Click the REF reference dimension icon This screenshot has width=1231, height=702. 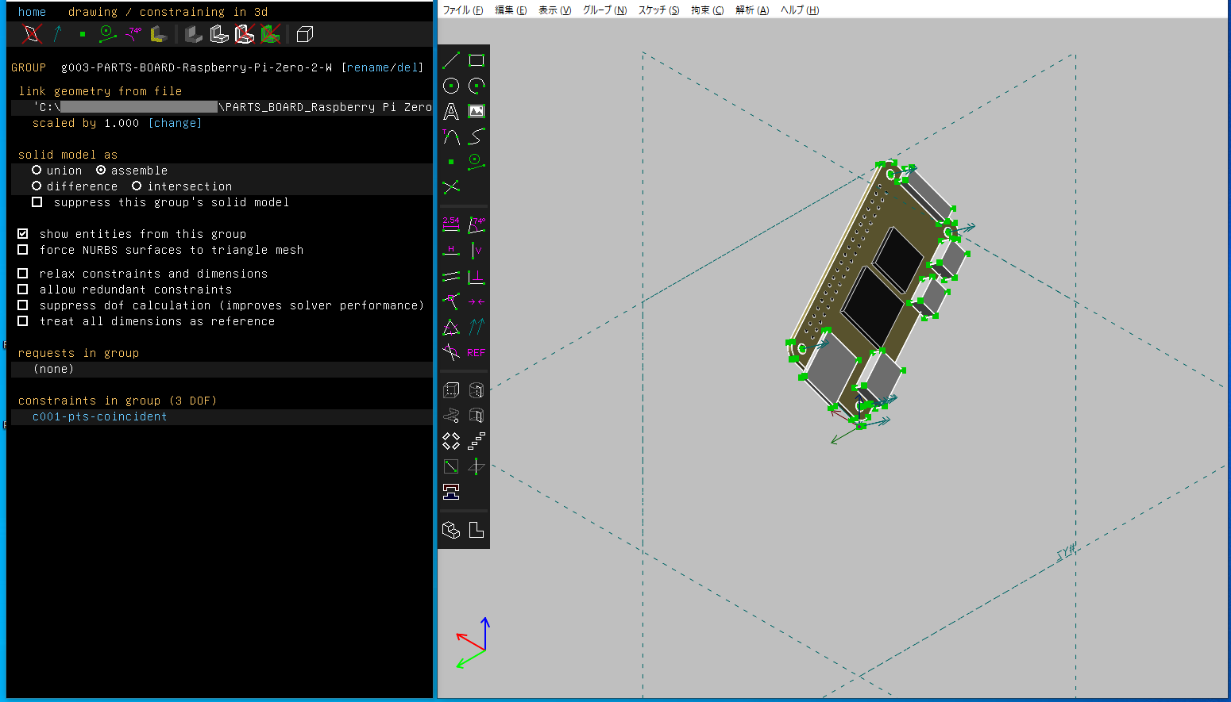tap(477, 353)
